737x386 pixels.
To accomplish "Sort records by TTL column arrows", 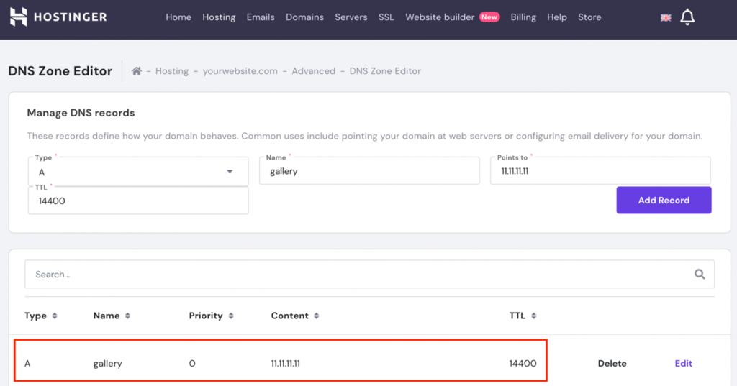I will coord(533,316).
